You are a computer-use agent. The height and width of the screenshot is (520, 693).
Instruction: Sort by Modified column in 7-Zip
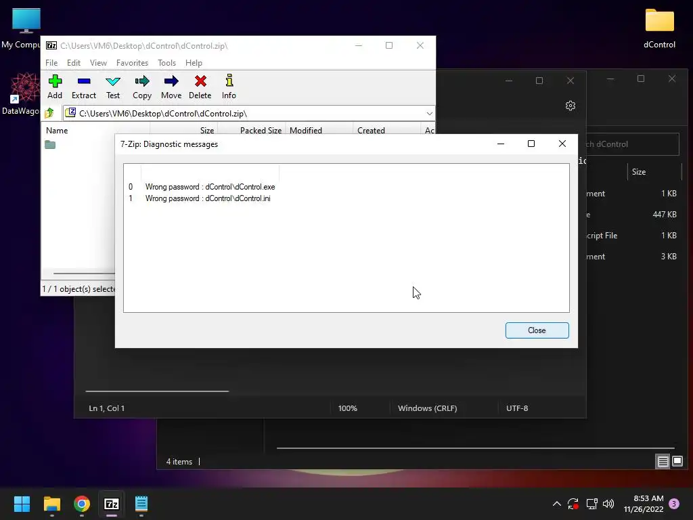pos(319,130)
